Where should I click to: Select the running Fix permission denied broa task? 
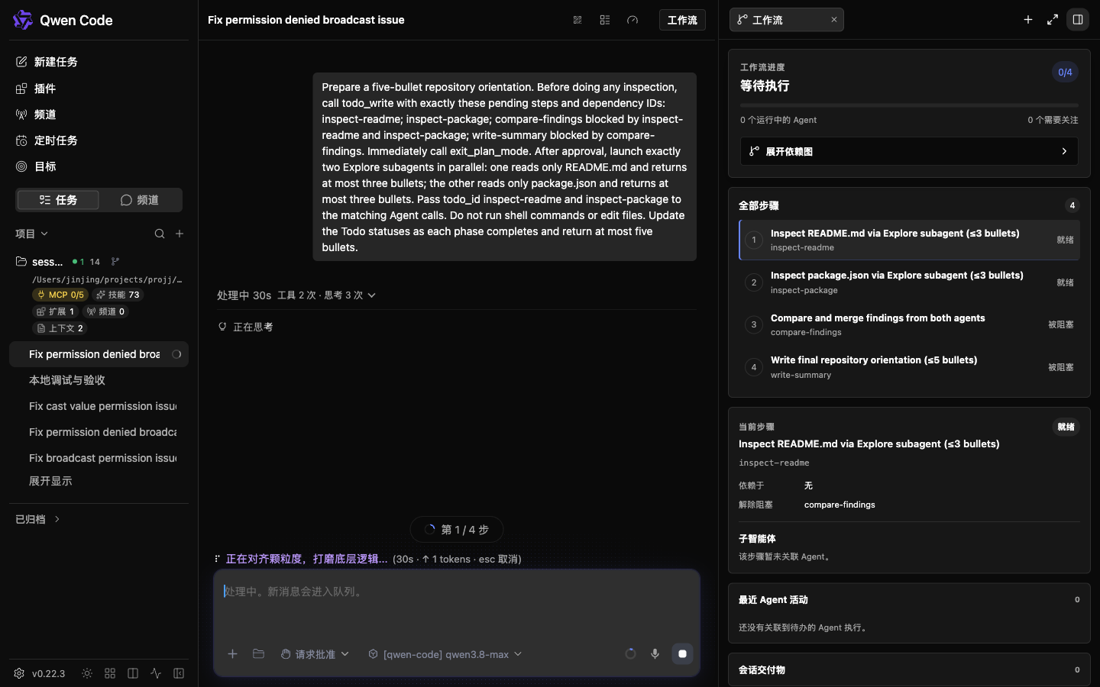point(99,354)
